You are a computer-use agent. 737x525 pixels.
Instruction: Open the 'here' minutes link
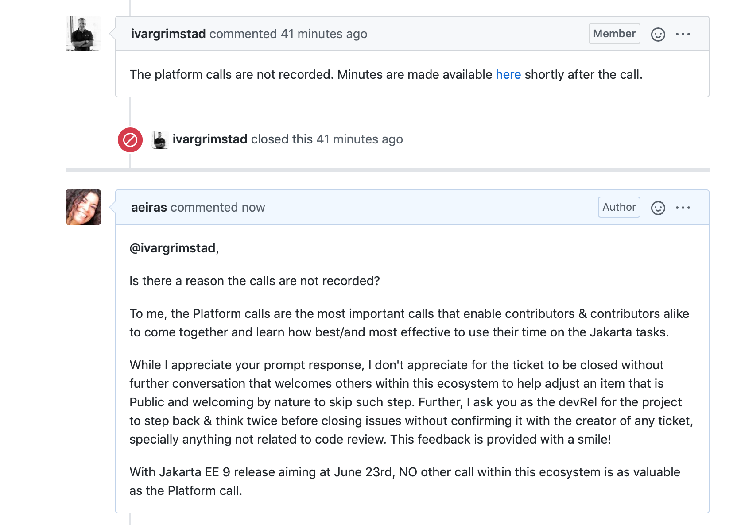pos(508,74)
